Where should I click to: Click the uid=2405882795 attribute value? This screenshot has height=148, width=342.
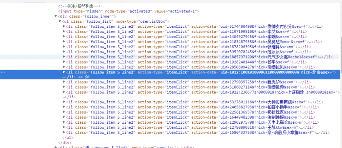click(x=261, y=107)
